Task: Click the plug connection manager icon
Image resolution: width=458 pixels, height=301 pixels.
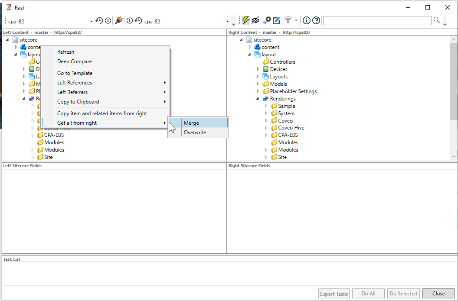Action: coord(118,20)
